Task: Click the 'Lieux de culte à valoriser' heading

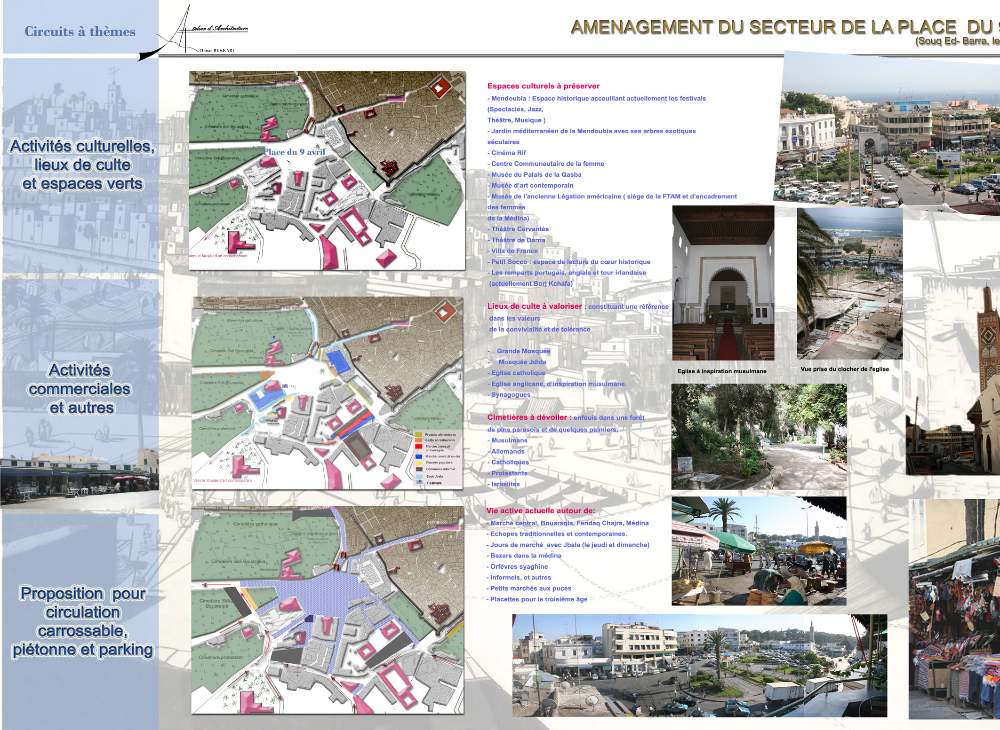Action: (x=534, y=306)
